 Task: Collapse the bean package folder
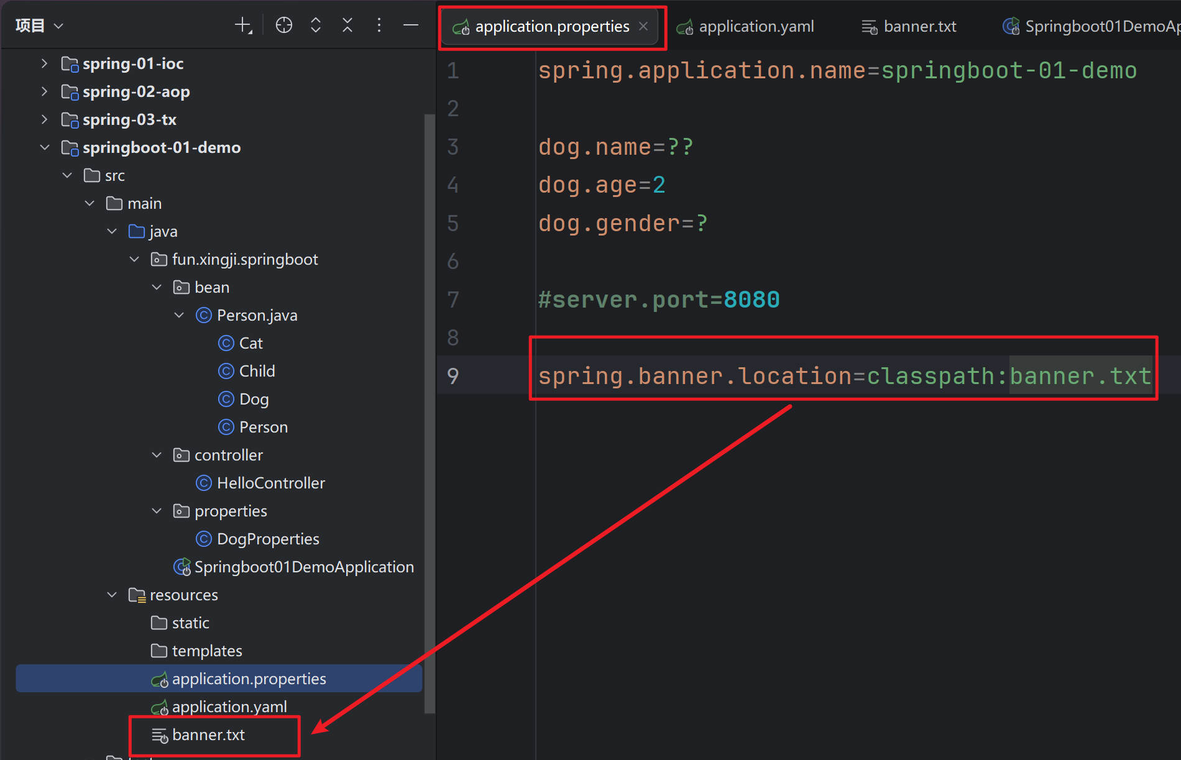pyautogui.click(x=157, y=287)
